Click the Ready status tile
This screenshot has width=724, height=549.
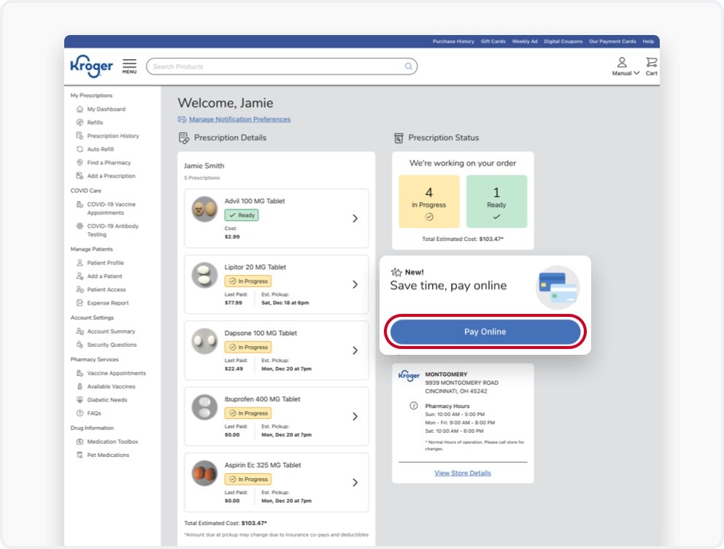(496, 201)
